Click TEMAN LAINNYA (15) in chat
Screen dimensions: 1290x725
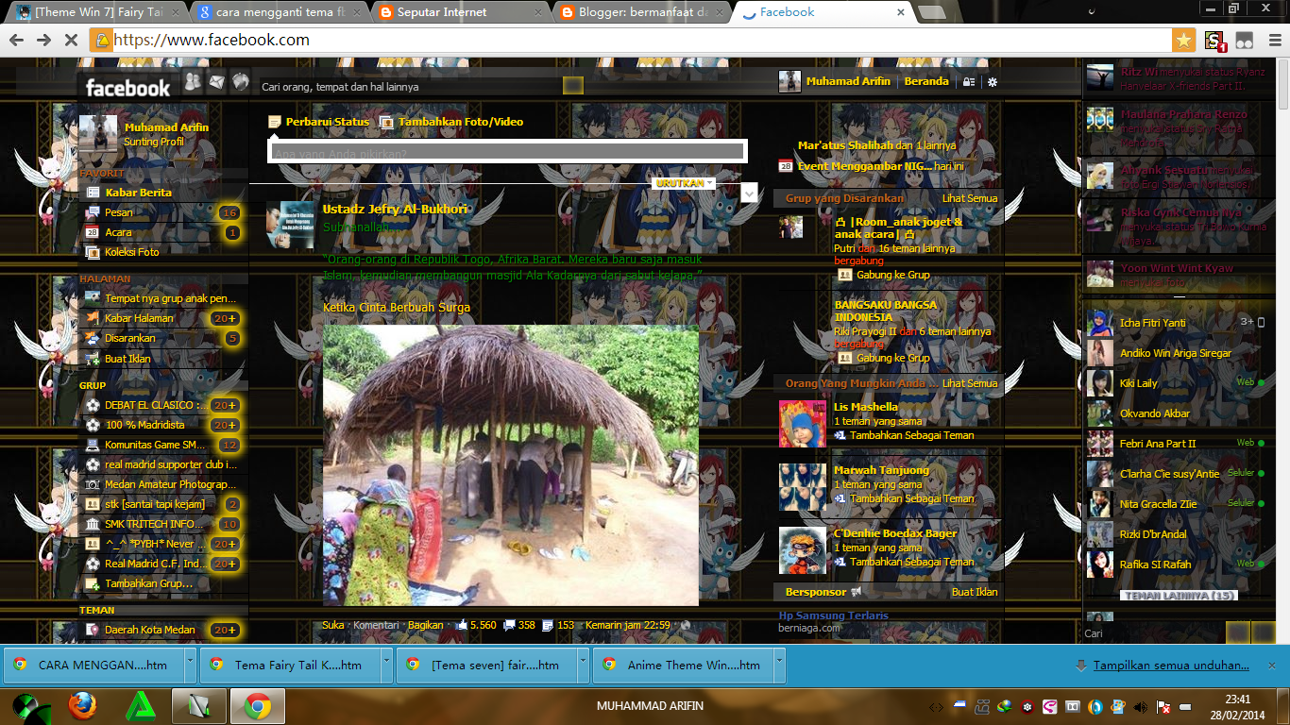(1178, 596)
